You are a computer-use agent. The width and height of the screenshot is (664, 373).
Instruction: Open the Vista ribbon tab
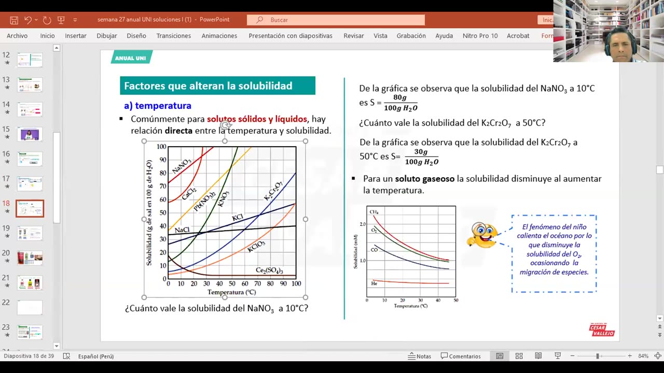[x=380, y=36]
